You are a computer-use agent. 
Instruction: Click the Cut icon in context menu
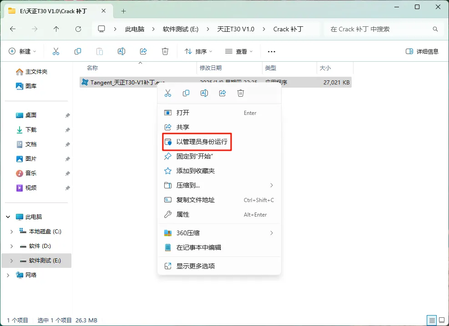(168, 93)
